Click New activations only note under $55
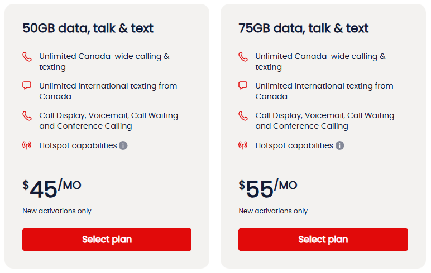Viewport: 431px width, 273px height. pos(274,211)
